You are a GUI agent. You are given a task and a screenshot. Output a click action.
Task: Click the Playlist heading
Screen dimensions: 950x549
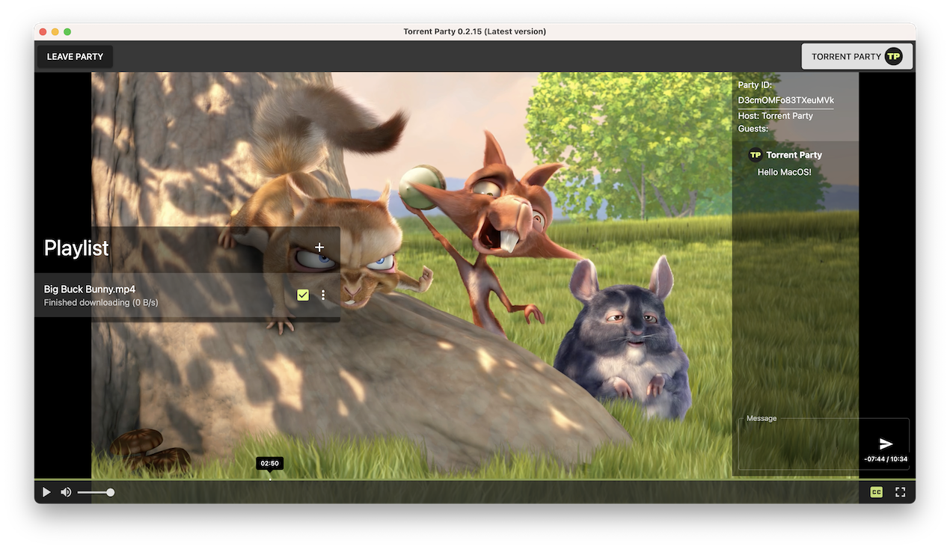tap(76, 248)
